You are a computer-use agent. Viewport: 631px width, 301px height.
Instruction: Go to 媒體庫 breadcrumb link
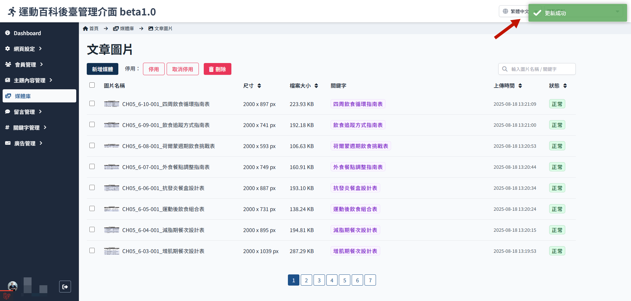(124, 29)
